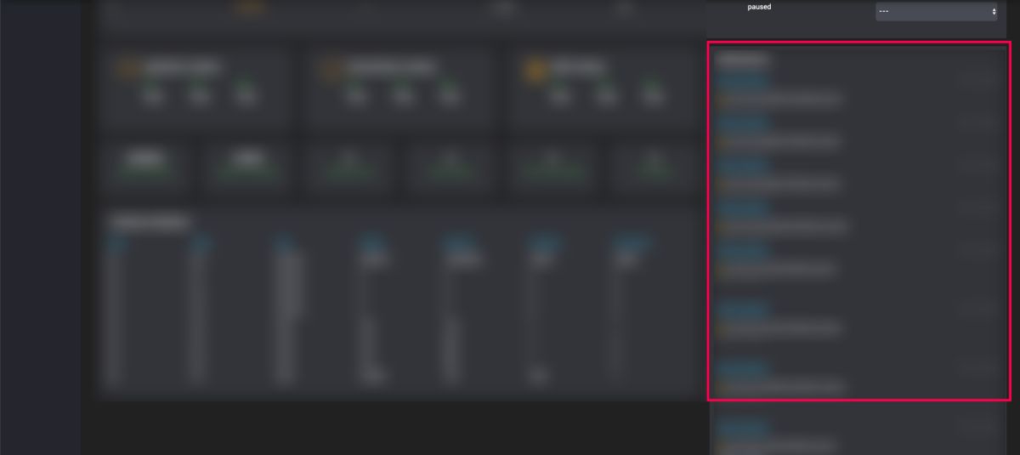Click orange icon under first panel link
Screen dimensions: 1020x455
[x=722, y=100]
